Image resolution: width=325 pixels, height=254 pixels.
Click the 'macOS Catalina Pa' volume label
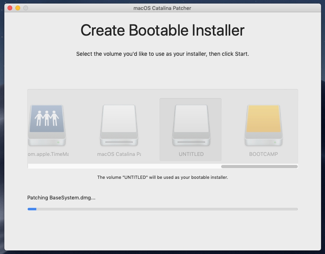(x=119, y=154)
